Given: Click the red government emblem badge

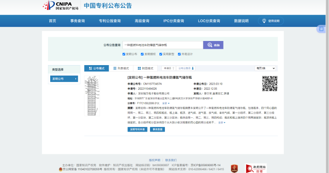Looking at the screenshot, I should point(234,168).
